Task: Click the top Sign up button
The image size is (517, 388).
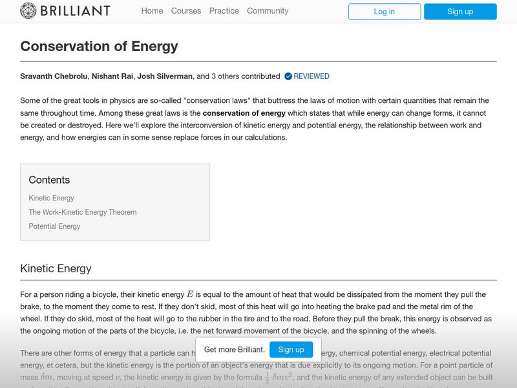Action: [x=460, y=12]
